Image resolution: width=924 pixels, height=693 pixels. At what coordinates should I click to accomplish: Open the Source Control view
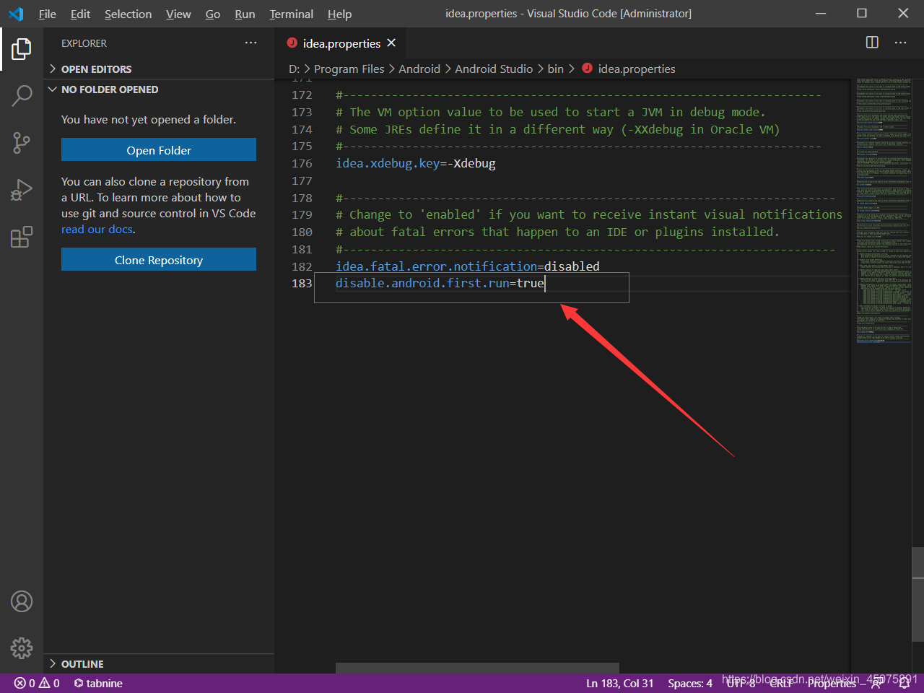pos(22,142)
